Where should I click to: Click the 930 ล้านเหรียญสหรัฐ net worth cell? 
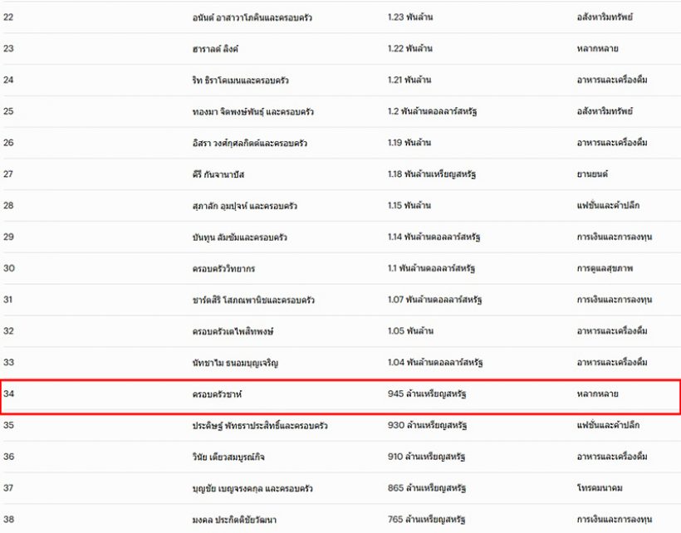(426, 426)
